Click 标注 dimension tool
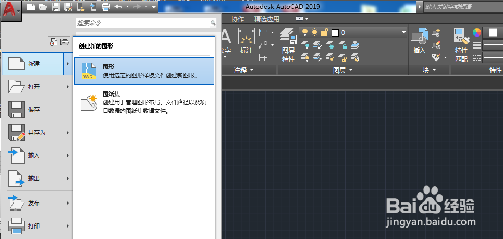 247,41
